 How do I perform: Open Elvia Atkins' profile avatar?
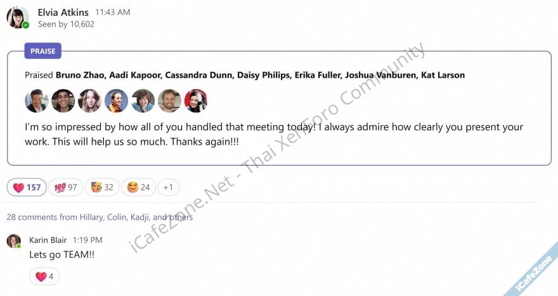[x=18, y=17]
